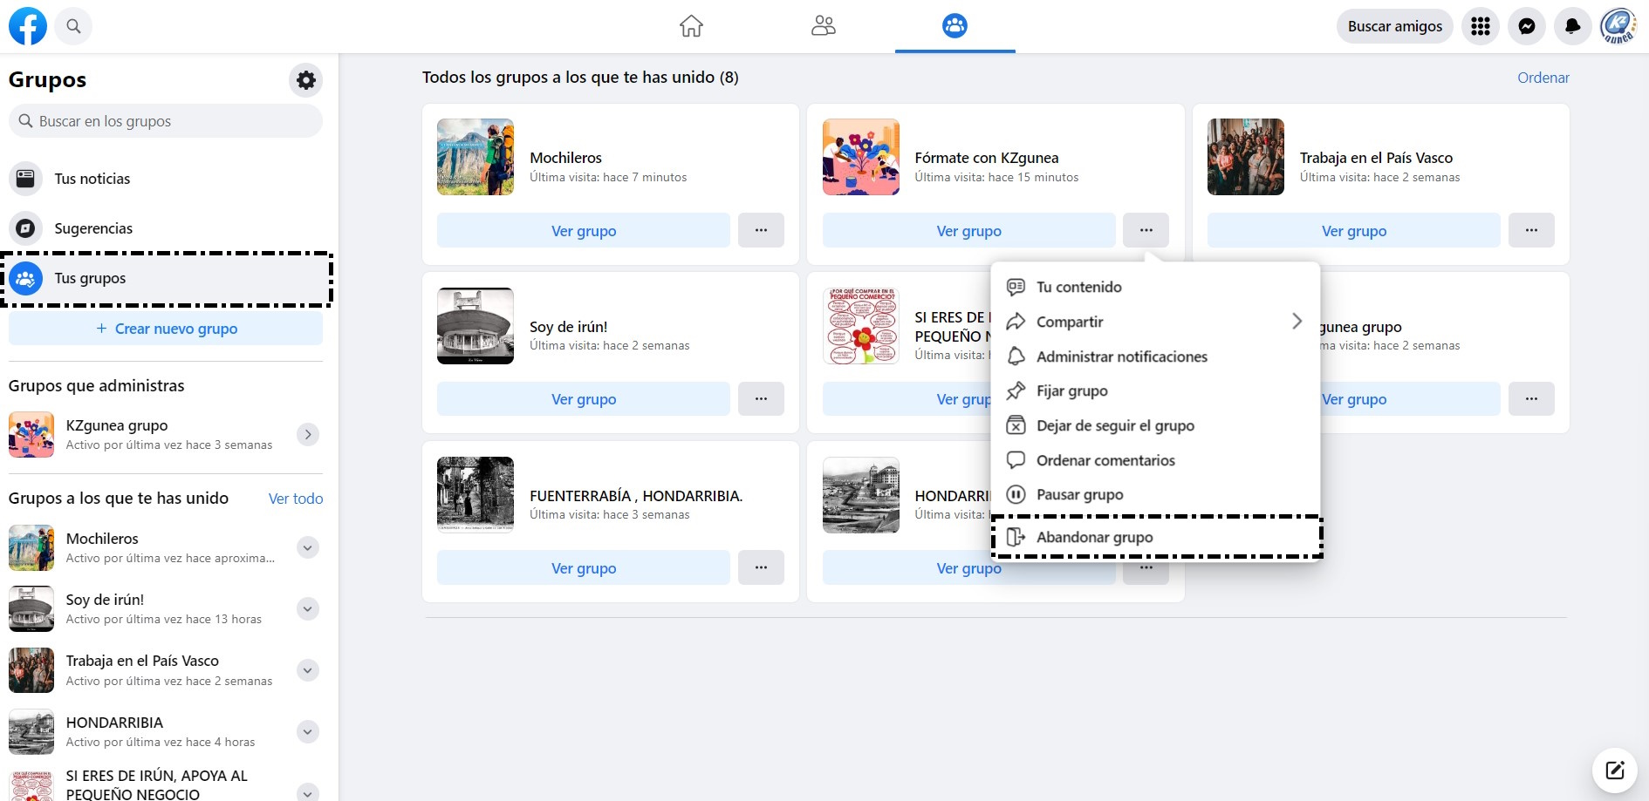Click the search magnifier icon beside the logo

point(73,26)
